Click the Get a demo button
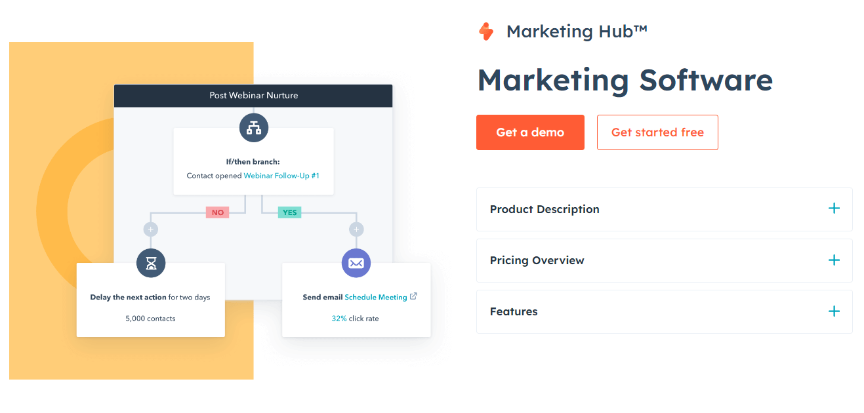This screenshot has height=413, width=864. click(x=530, y=132)
